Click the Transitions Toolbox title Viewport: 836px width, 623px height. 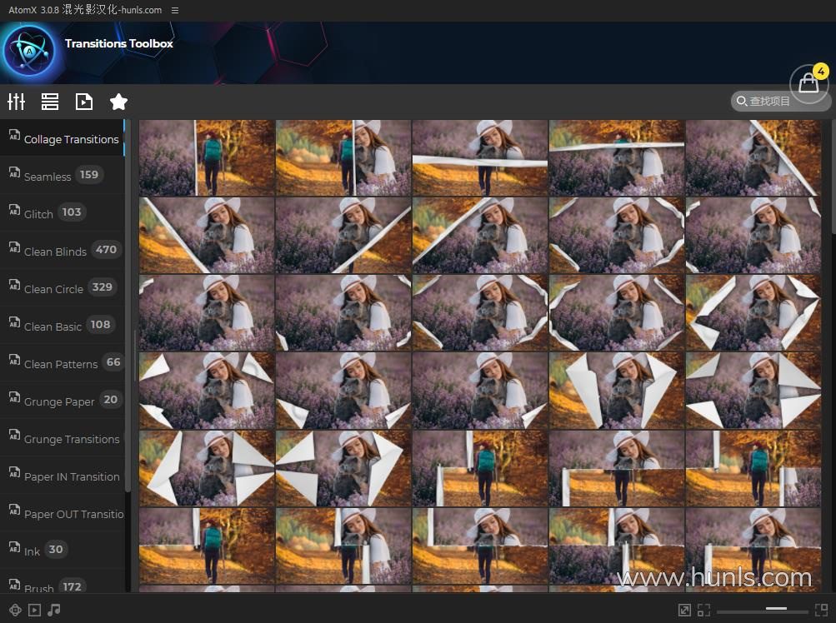119,43
